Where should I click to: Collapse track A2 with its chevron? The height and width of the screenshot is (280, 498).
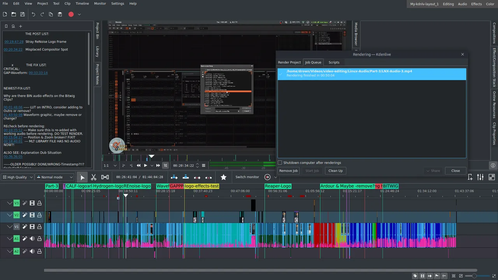[10, 252]
